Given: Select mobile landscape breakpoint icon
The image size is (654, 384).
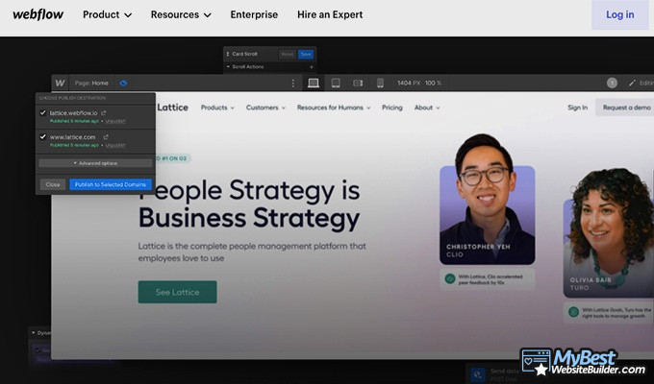Looking at the screenshot, I should [x=358, y=84].
